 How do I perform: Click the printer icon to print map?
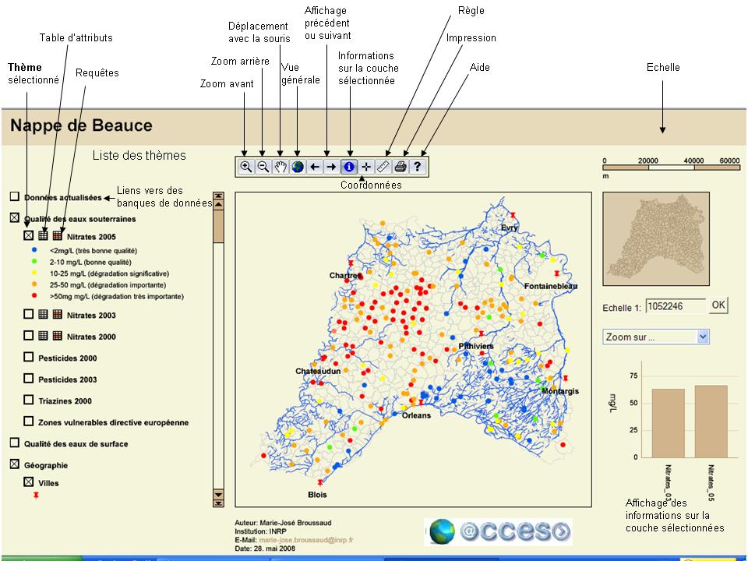click(400, 167)
